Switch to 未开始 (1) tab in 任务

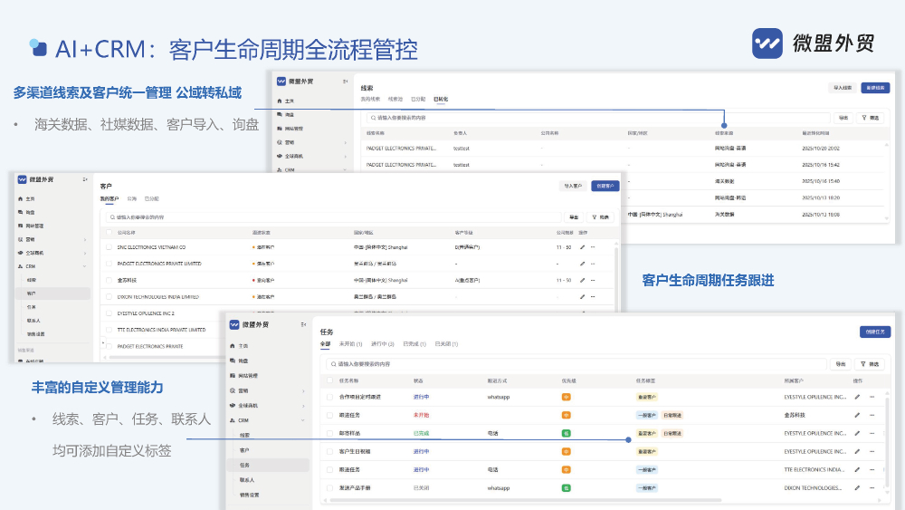pos(350,343)
